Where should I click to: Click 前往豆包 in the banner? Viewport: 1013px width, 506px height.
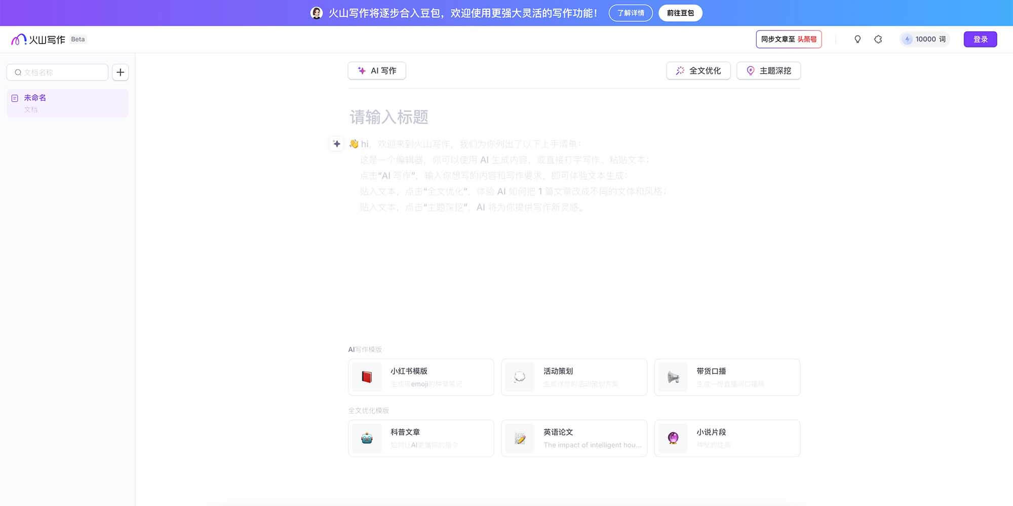click(680, 13)
